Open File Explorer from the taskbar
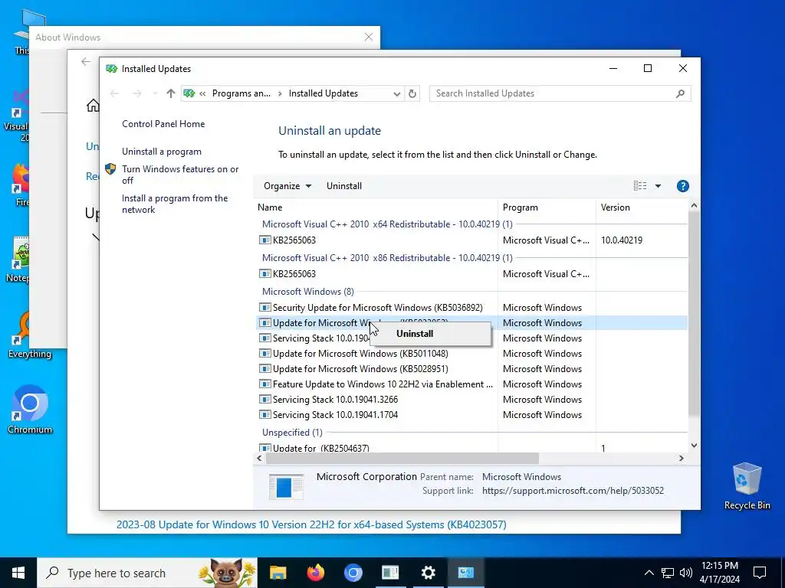Viewport: 785px width, 588px height. [x=278, y=573]
